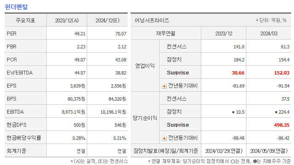Click the PCR row label
Screen dimensions: 294x165
point(12,60)
